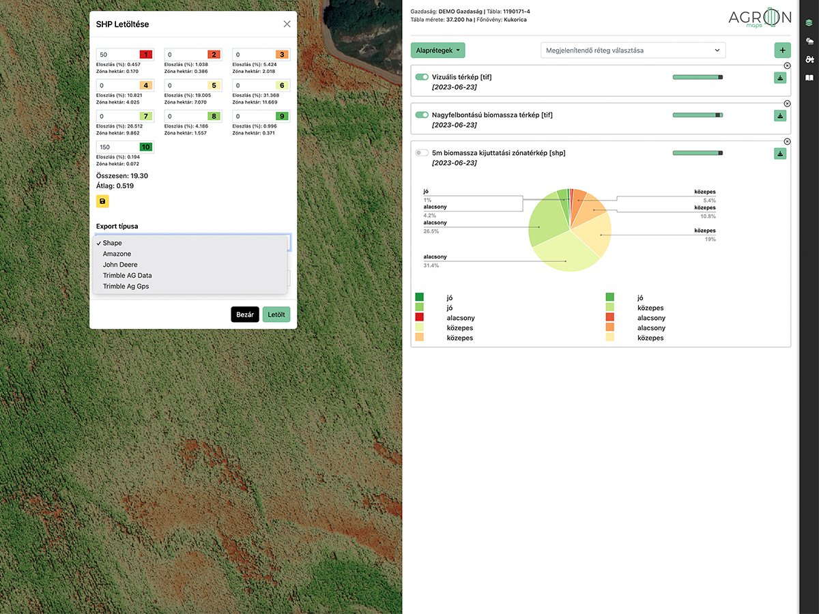Click the 'Zóna hektár: 11.669' text

[256, 102]
